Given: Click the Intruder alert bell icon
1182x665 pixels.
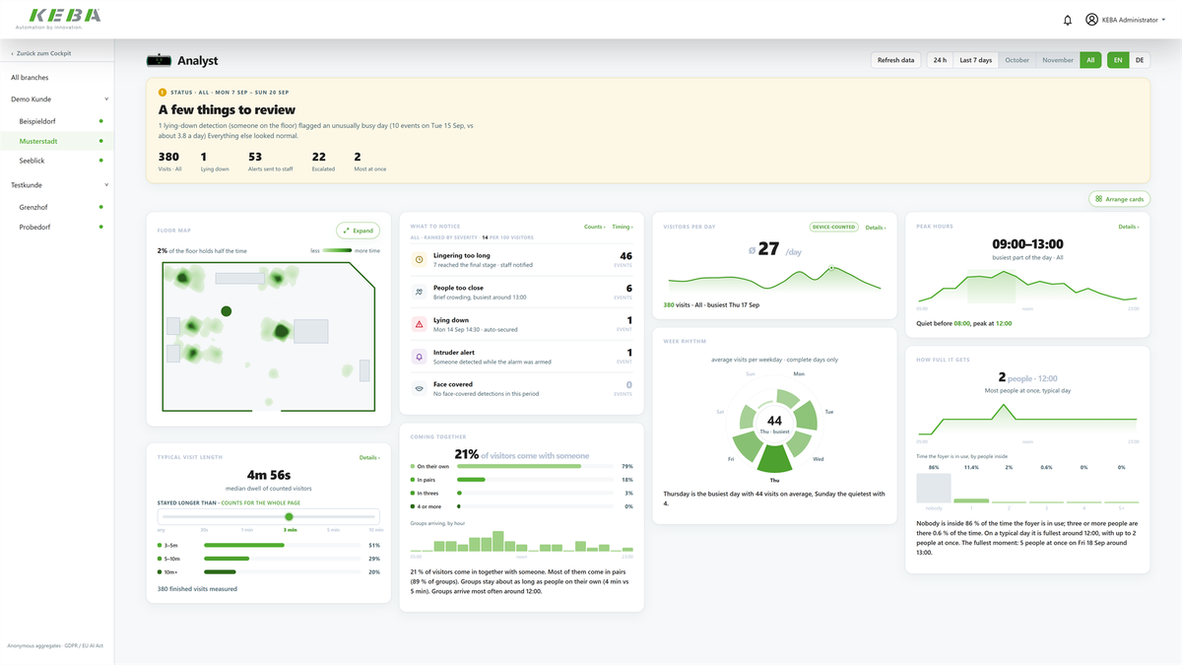Looking at the screenshot, I should (419, 357).
